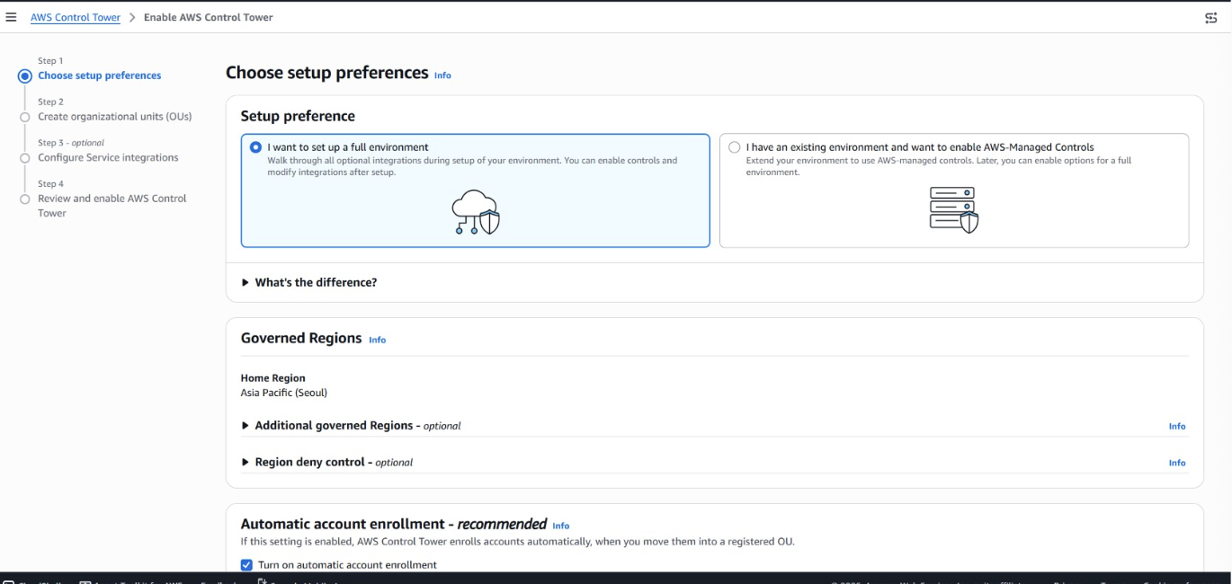Select "I want to set up a full environment"
This screenshot has height=584, width=1232.
[256, 147]
